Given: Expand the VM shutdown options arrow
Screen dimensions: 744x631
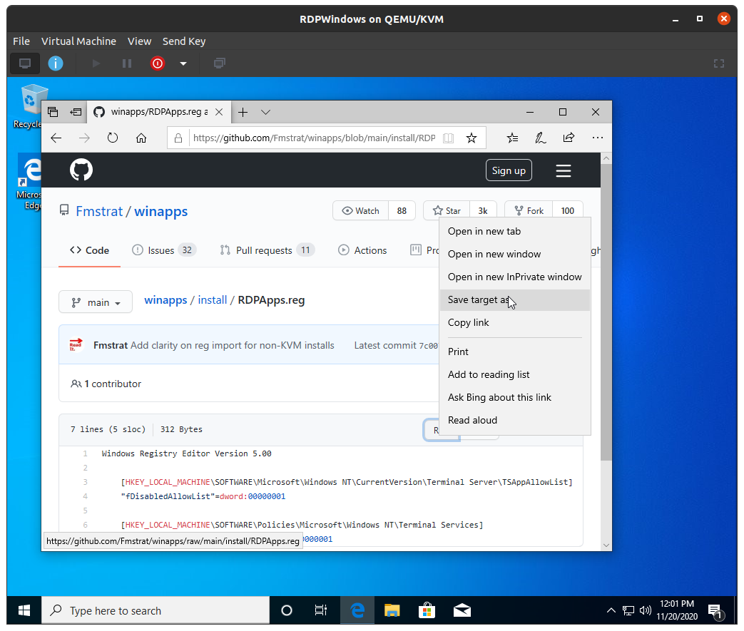Looking at the screenshot, I should click(183, 63).
